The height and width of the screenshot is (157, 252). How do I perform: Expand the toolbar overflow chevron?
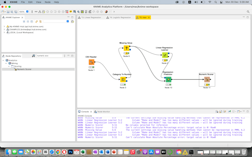pyautogui.click(x=114, y=12)
